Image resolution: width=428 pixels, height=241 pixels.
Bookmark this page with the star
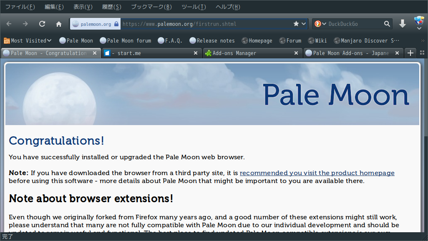click(296, 24)
